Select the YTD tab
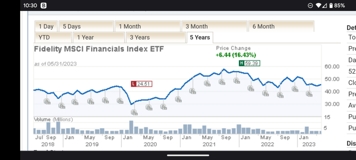 pyautogui.click(x=53, y=37)
